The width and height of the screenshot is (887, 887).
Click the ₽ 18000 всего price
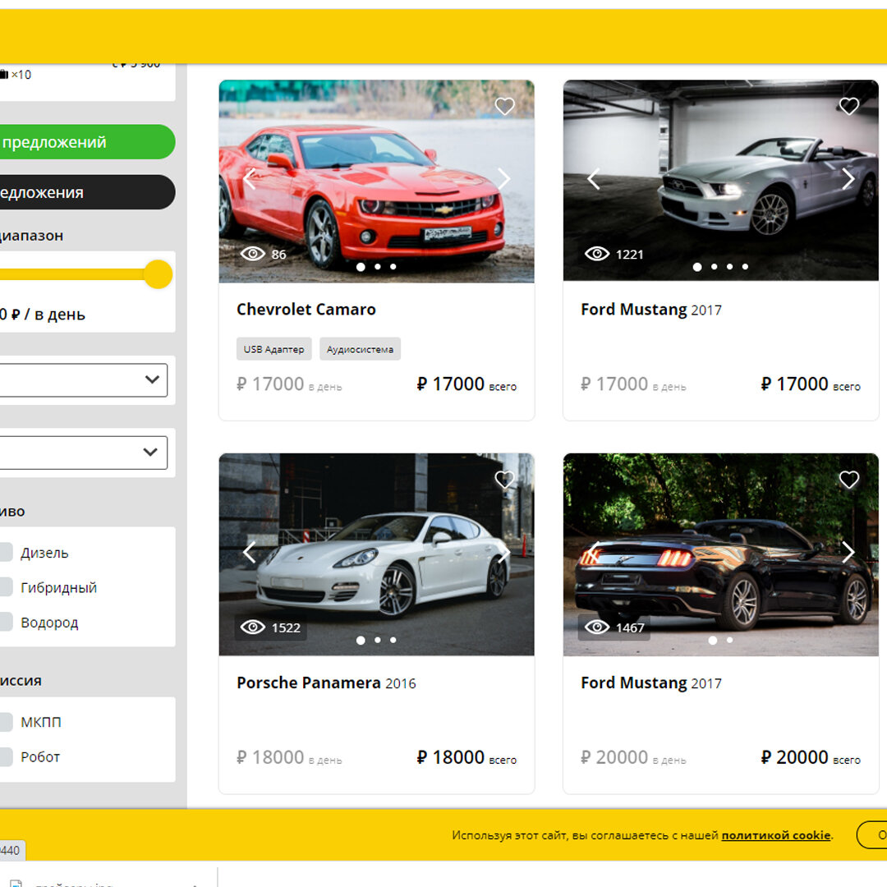(466, 757)
